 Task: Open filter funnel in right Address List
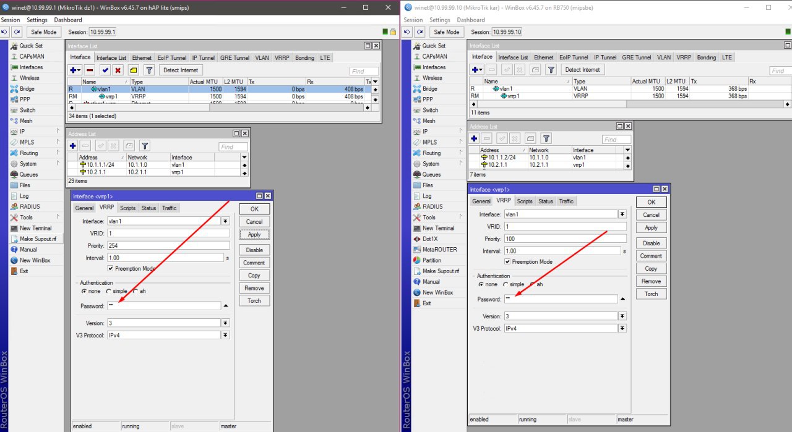546,138
